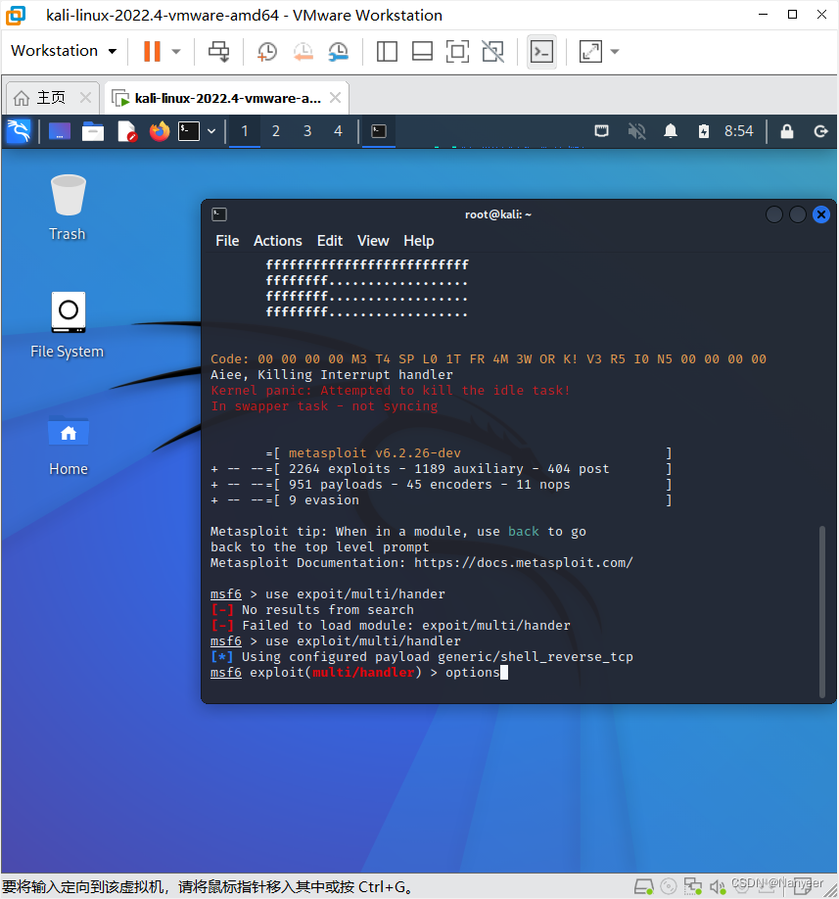This screenshot has height=899, width=839.
Task: Lock the screen with padlock icon
Action: pos(787,131)
